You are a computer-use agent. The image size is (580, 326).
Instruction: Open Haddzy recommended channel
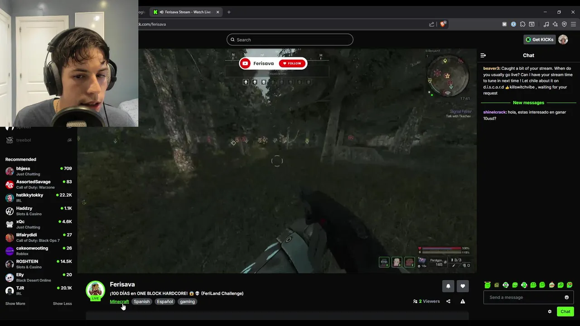pyautogui.click(x=39, y=211)
